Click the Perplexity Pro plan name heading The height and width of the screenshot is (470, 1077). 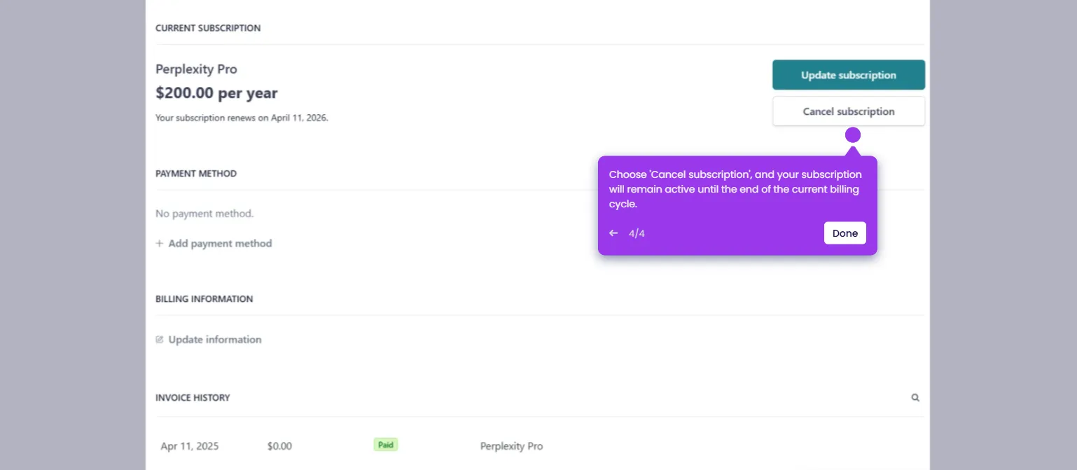click(196, 69)
